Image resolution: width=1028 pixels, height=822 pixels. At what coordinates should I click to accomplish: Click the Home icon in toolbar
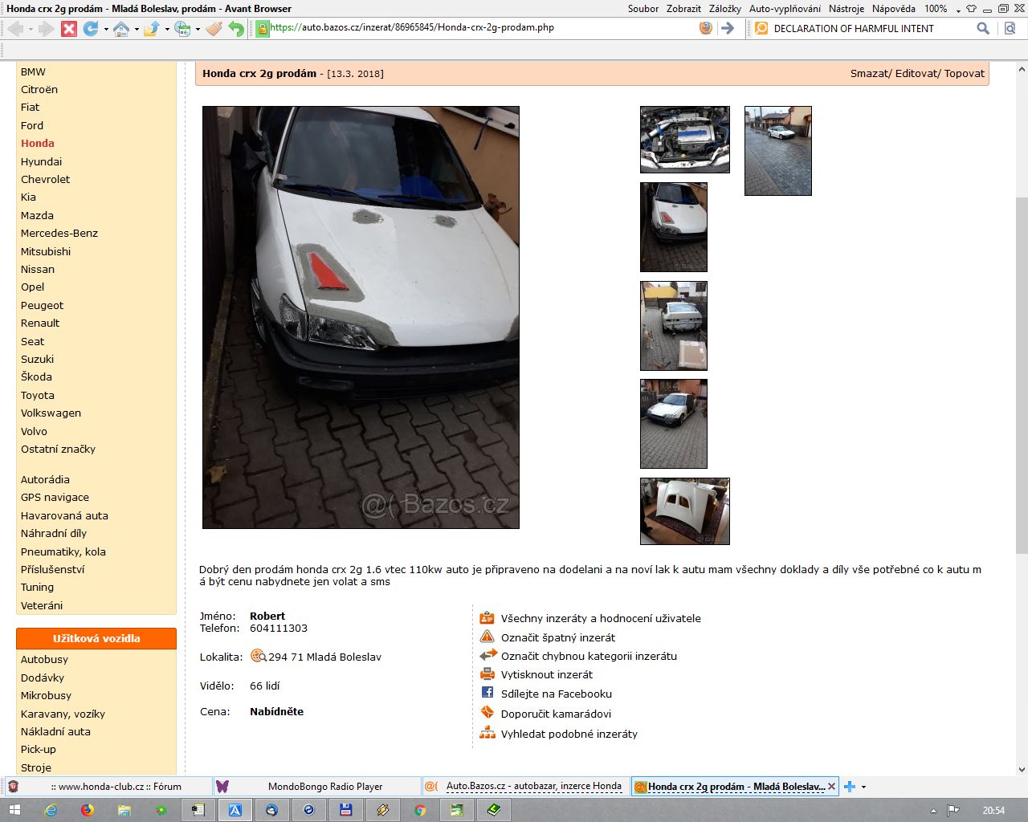(120, 29)
